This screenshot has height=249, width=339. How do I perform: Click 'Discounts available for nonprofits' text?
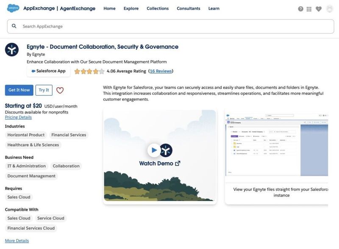point(36,112)
